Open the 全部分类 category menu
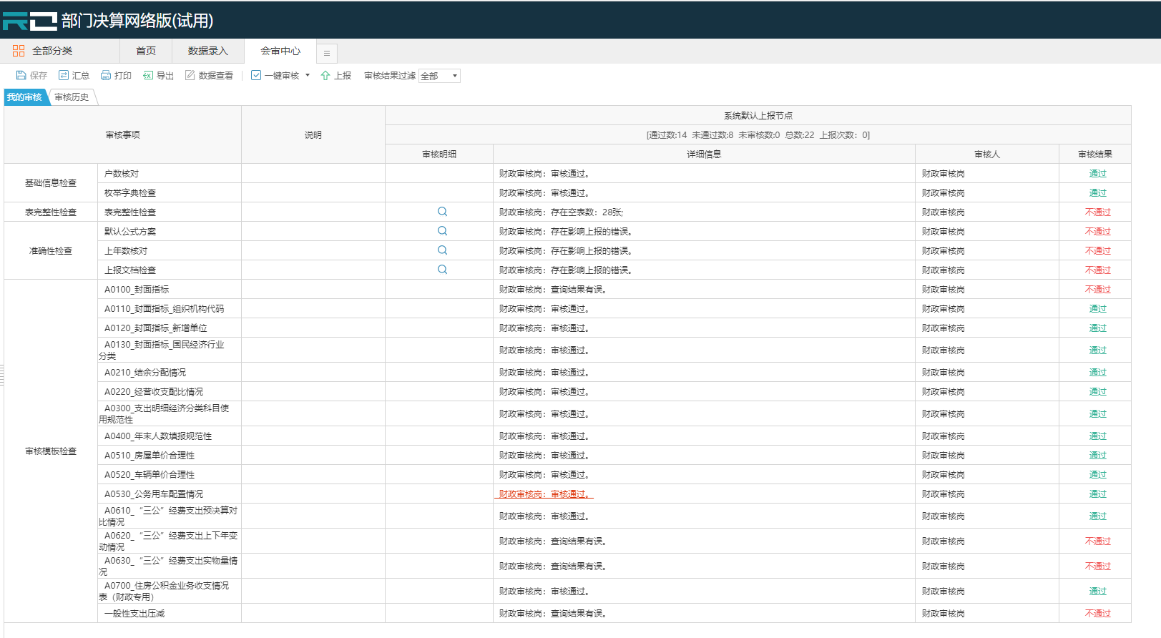 click(43, 51)
